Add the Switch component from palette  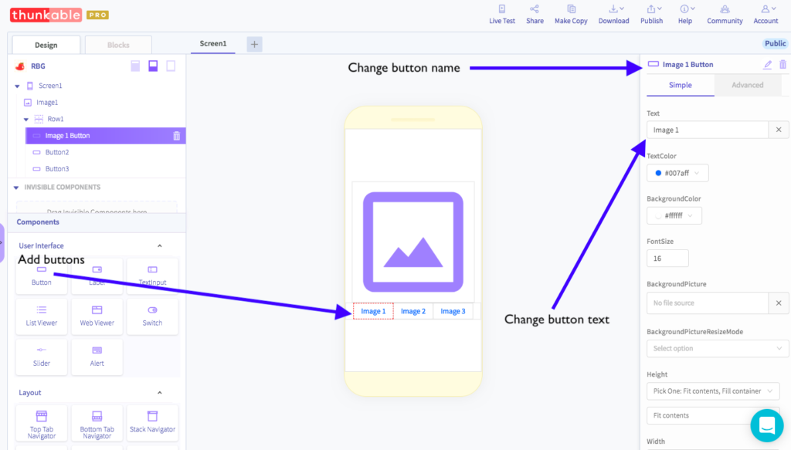point(152,316)
